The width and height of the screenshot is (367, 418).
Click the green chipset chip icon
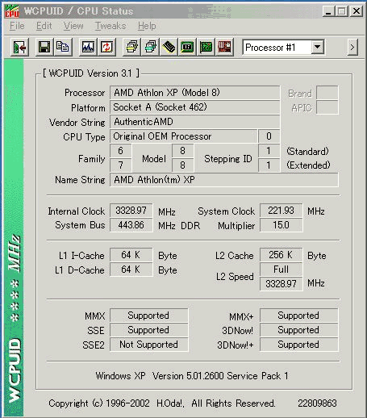187,48
